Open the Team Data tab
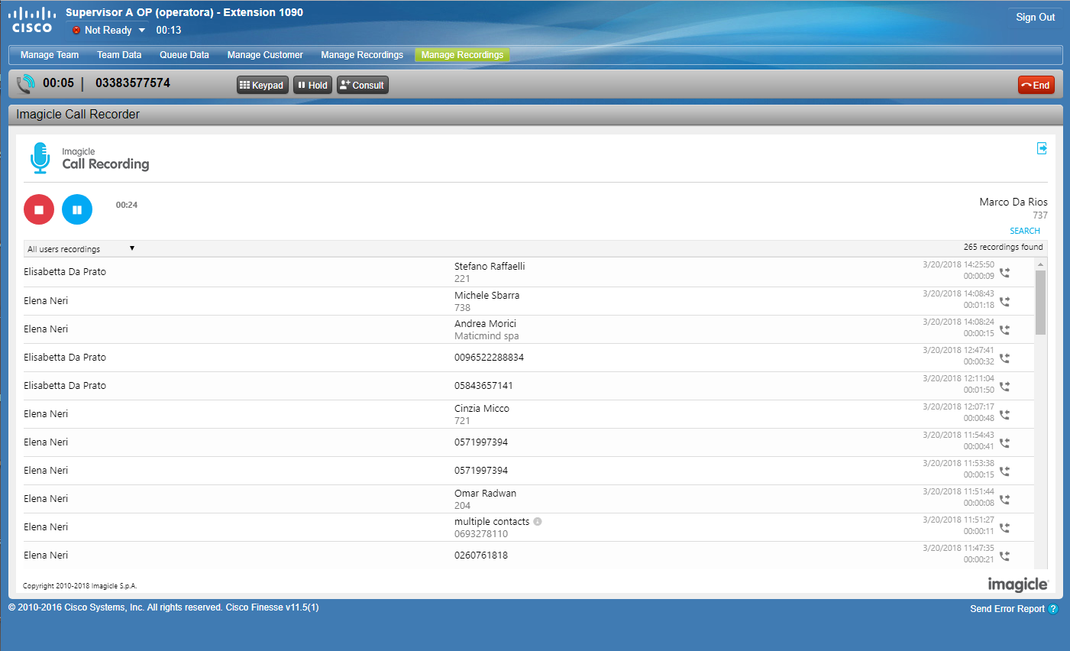Screen dimensions: 1070x651 119,55
